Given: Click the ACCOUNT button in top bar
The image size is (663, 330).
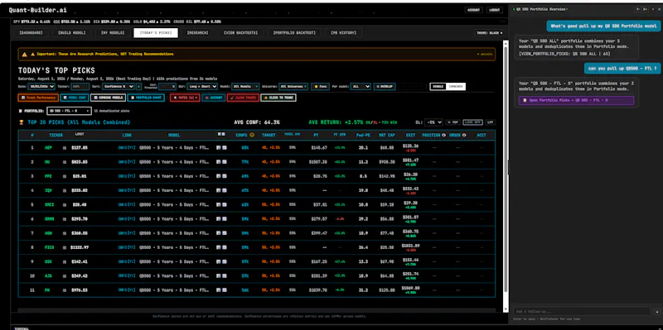Looking at the screenshot, I should pos(473,10).
